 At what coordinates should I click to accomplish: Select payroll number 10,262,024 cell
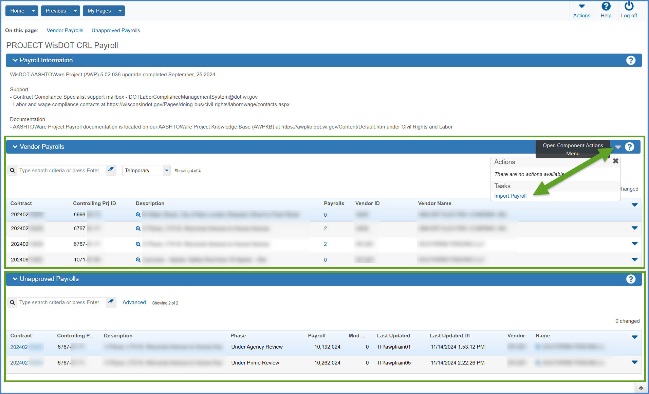coord(327,363)
